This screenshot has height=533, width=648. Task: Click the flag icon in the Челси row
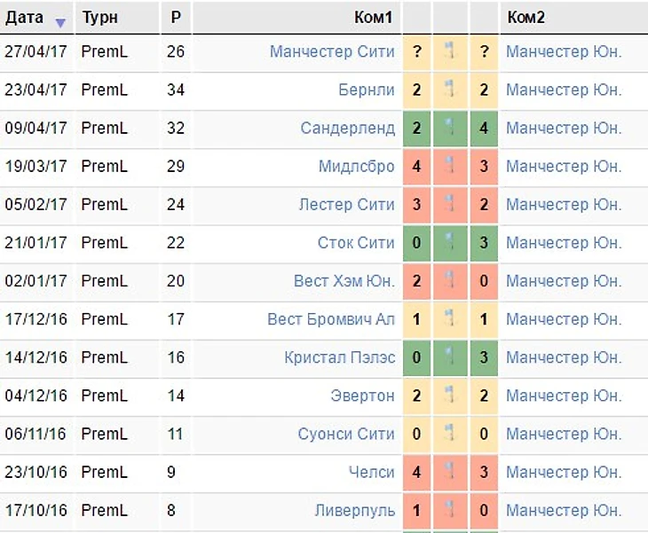[450, 472]
